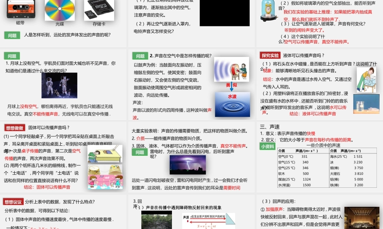Click the student listening on desk illustration
Image resolution: width=383 pixels, height=229 pixels.
click(x=105, y=154)
